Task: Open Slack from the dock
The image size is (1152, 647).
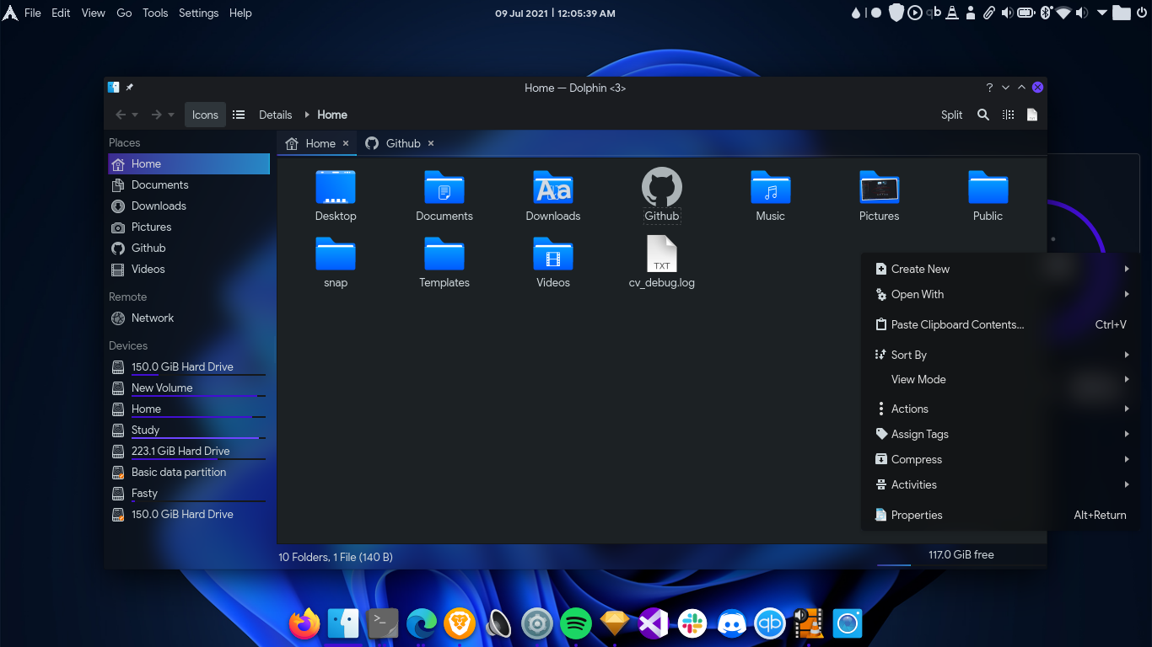Action: coord(692,623)
